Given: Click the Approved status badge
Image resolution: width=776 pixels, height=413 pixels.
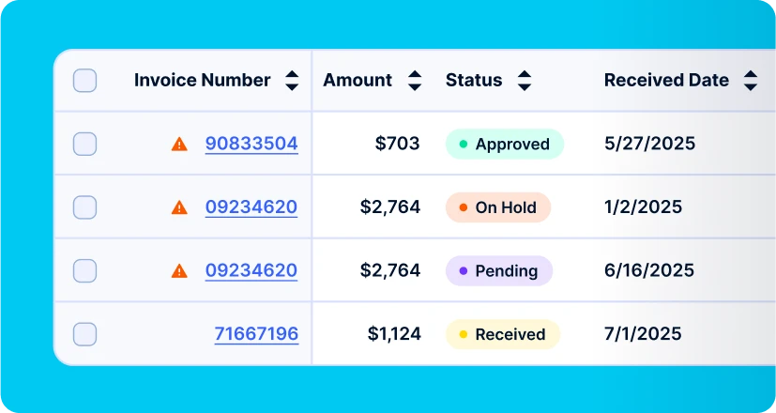Looking at the screenshot, I should point(505,145).
